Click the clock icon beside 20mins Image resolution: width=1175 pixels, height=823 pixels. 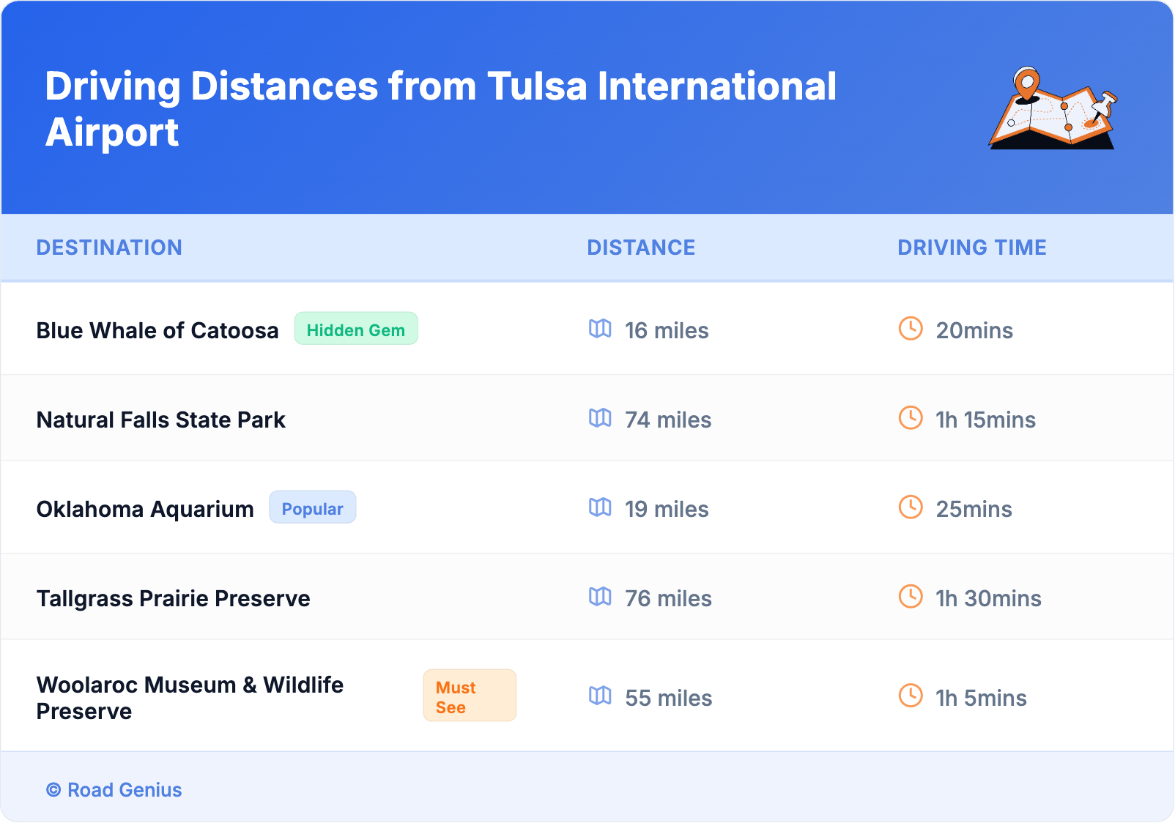coord(911,329)
